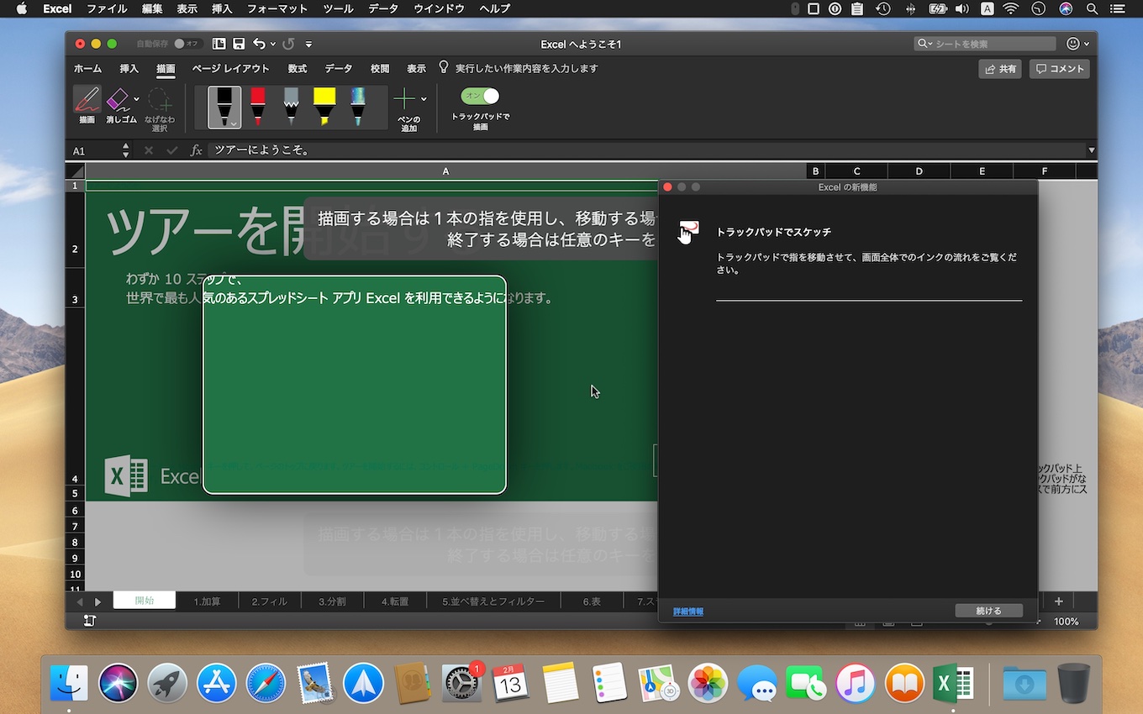Screen dimensions: 1143x714
Task: Click the status bar macro/accessibility icon
Action: point(90,621)
